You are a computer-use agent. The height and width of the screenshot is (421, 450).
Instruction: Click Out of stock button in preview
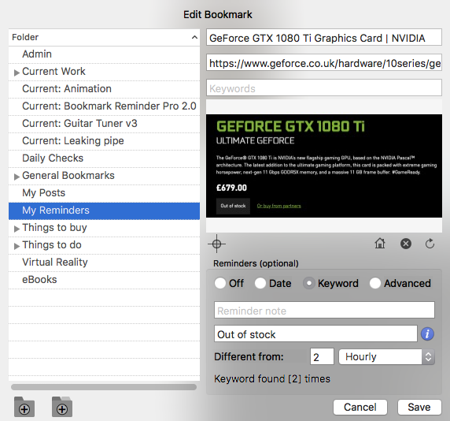click(x=233, y=206)
